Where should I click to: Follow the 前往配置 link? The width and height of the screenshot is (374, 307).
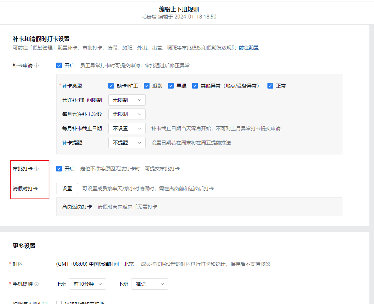pos(249,48)
